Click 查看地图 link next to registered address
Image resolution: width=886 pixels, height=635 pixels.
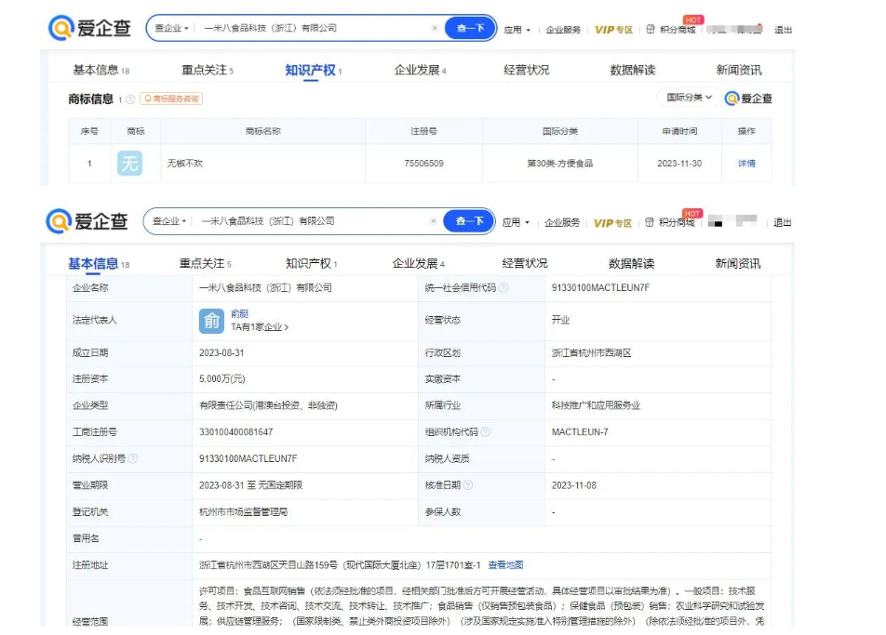pos(505,564)
